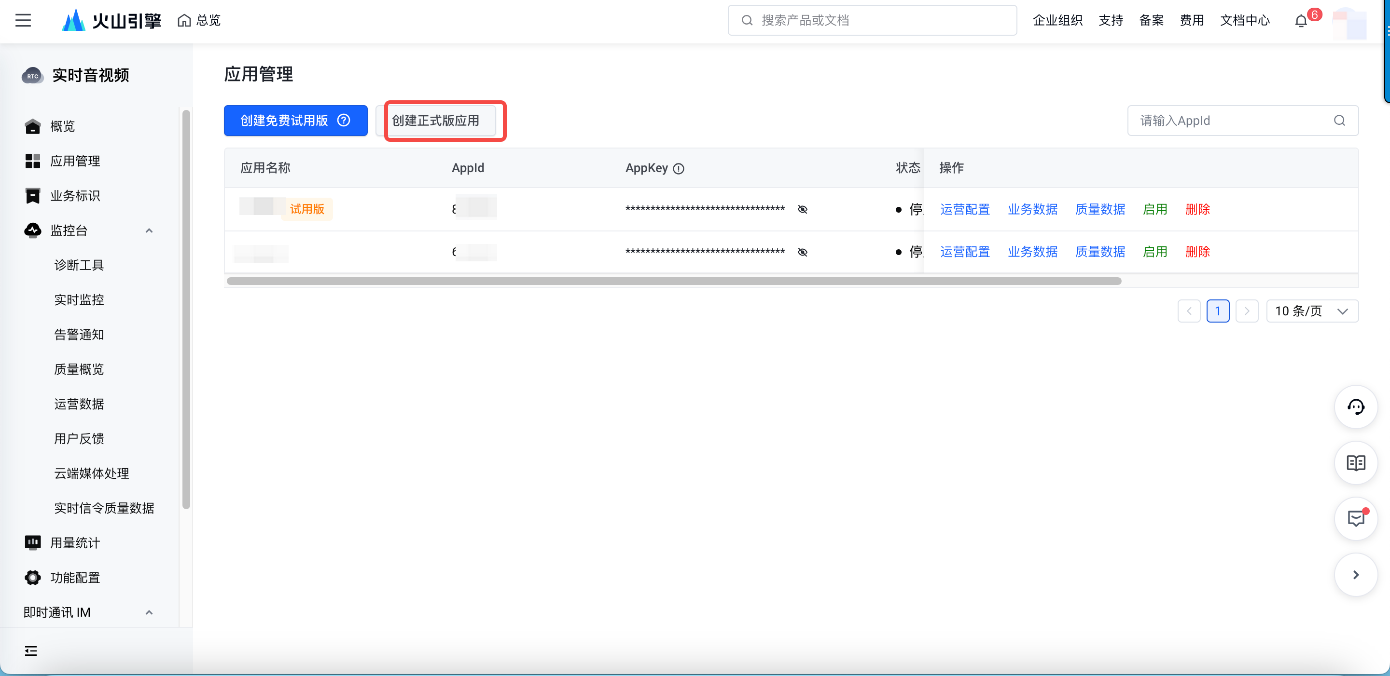Go to the previous page arrow
This screenshot has width=1390, height=676.
[x=1189, y=311]
